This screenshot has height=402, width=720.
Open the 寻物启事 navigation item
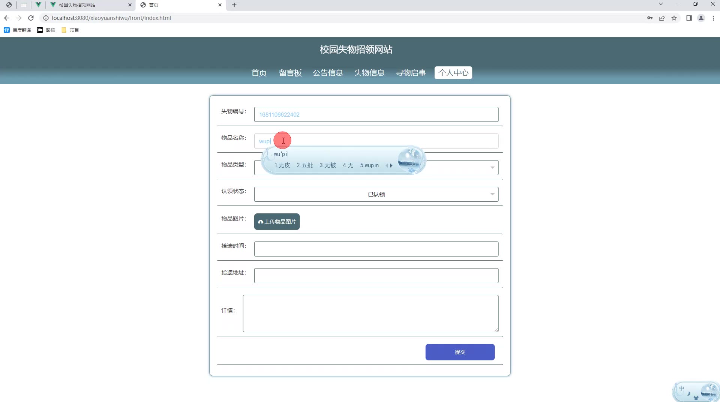(411, 73)
